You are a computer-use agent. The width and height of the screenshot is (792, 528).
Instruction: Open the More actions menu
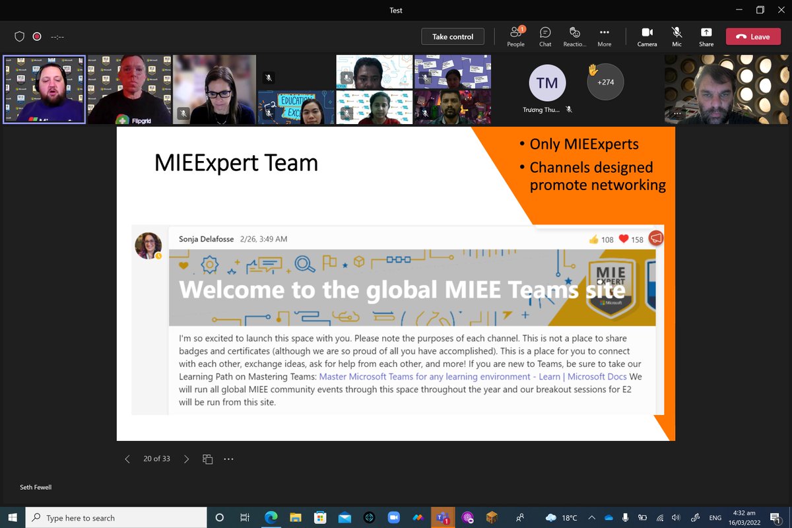[x=605, y=36]
